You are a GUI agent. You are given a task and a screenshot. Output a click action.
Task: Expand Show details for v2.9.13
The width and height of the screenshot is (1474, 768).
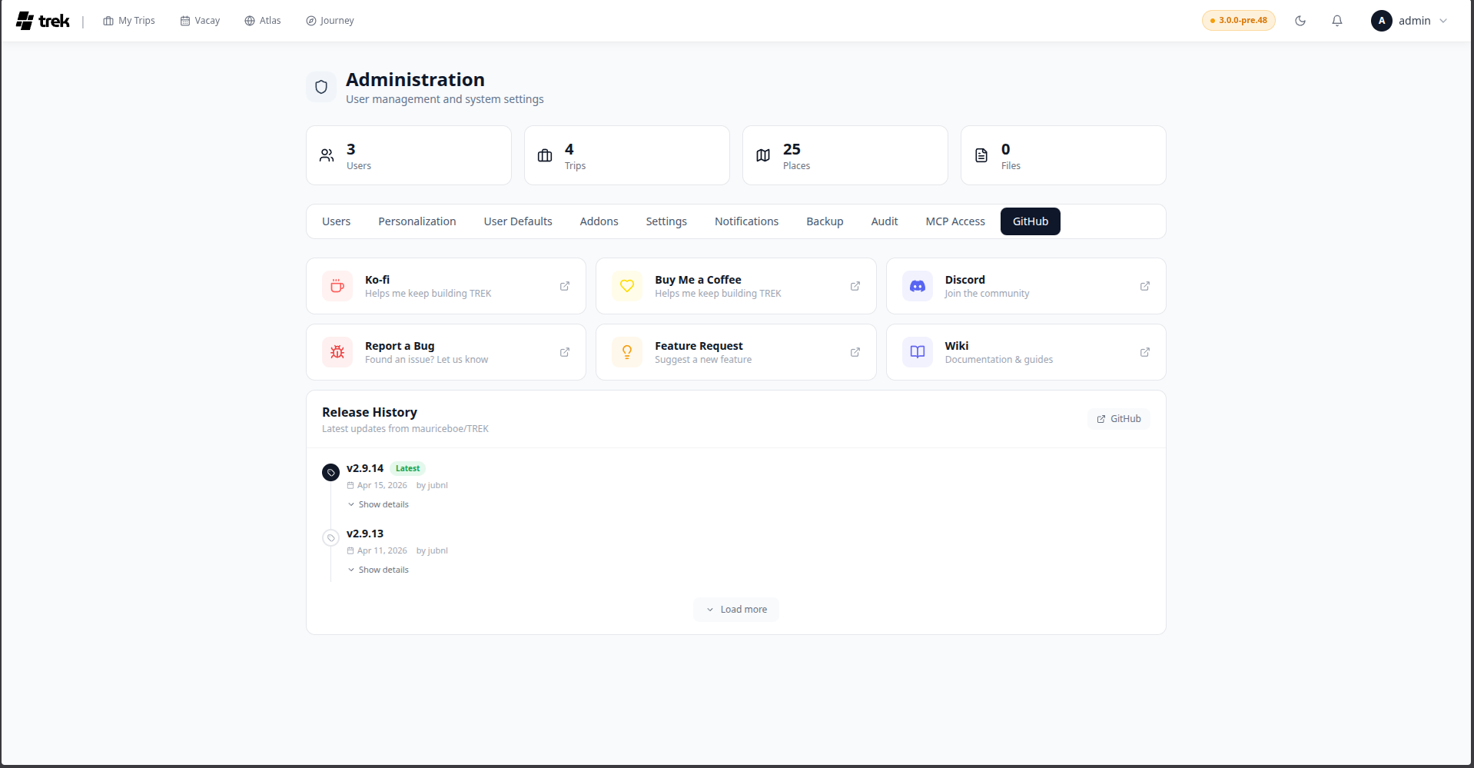point(378,570)
